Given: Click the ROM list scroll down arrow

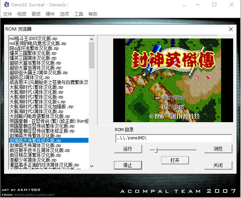Looking at the screenshot, I should [x=91, y=166].
